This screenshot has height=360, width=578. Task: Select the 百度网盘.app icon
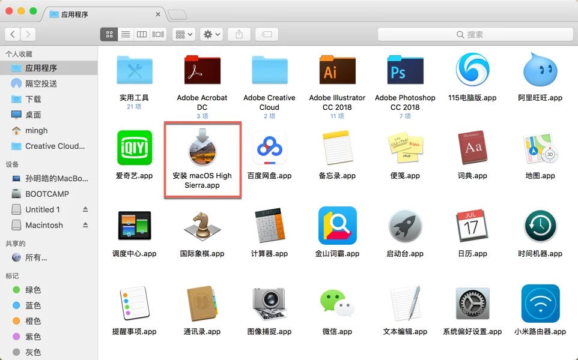(269, 148)
